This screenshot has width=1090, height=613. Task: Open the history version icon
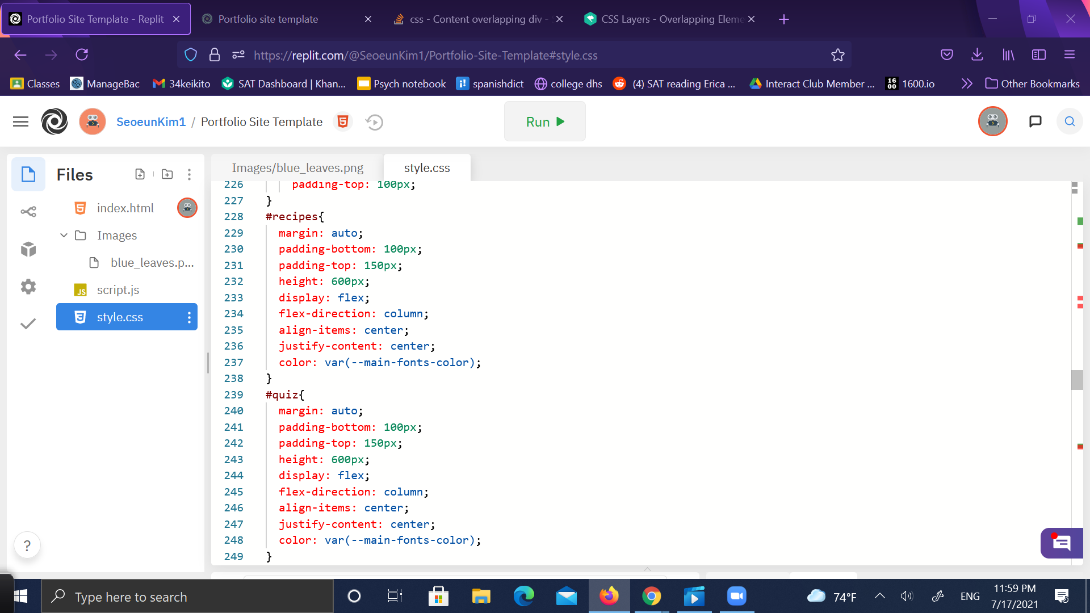point(374,122)
